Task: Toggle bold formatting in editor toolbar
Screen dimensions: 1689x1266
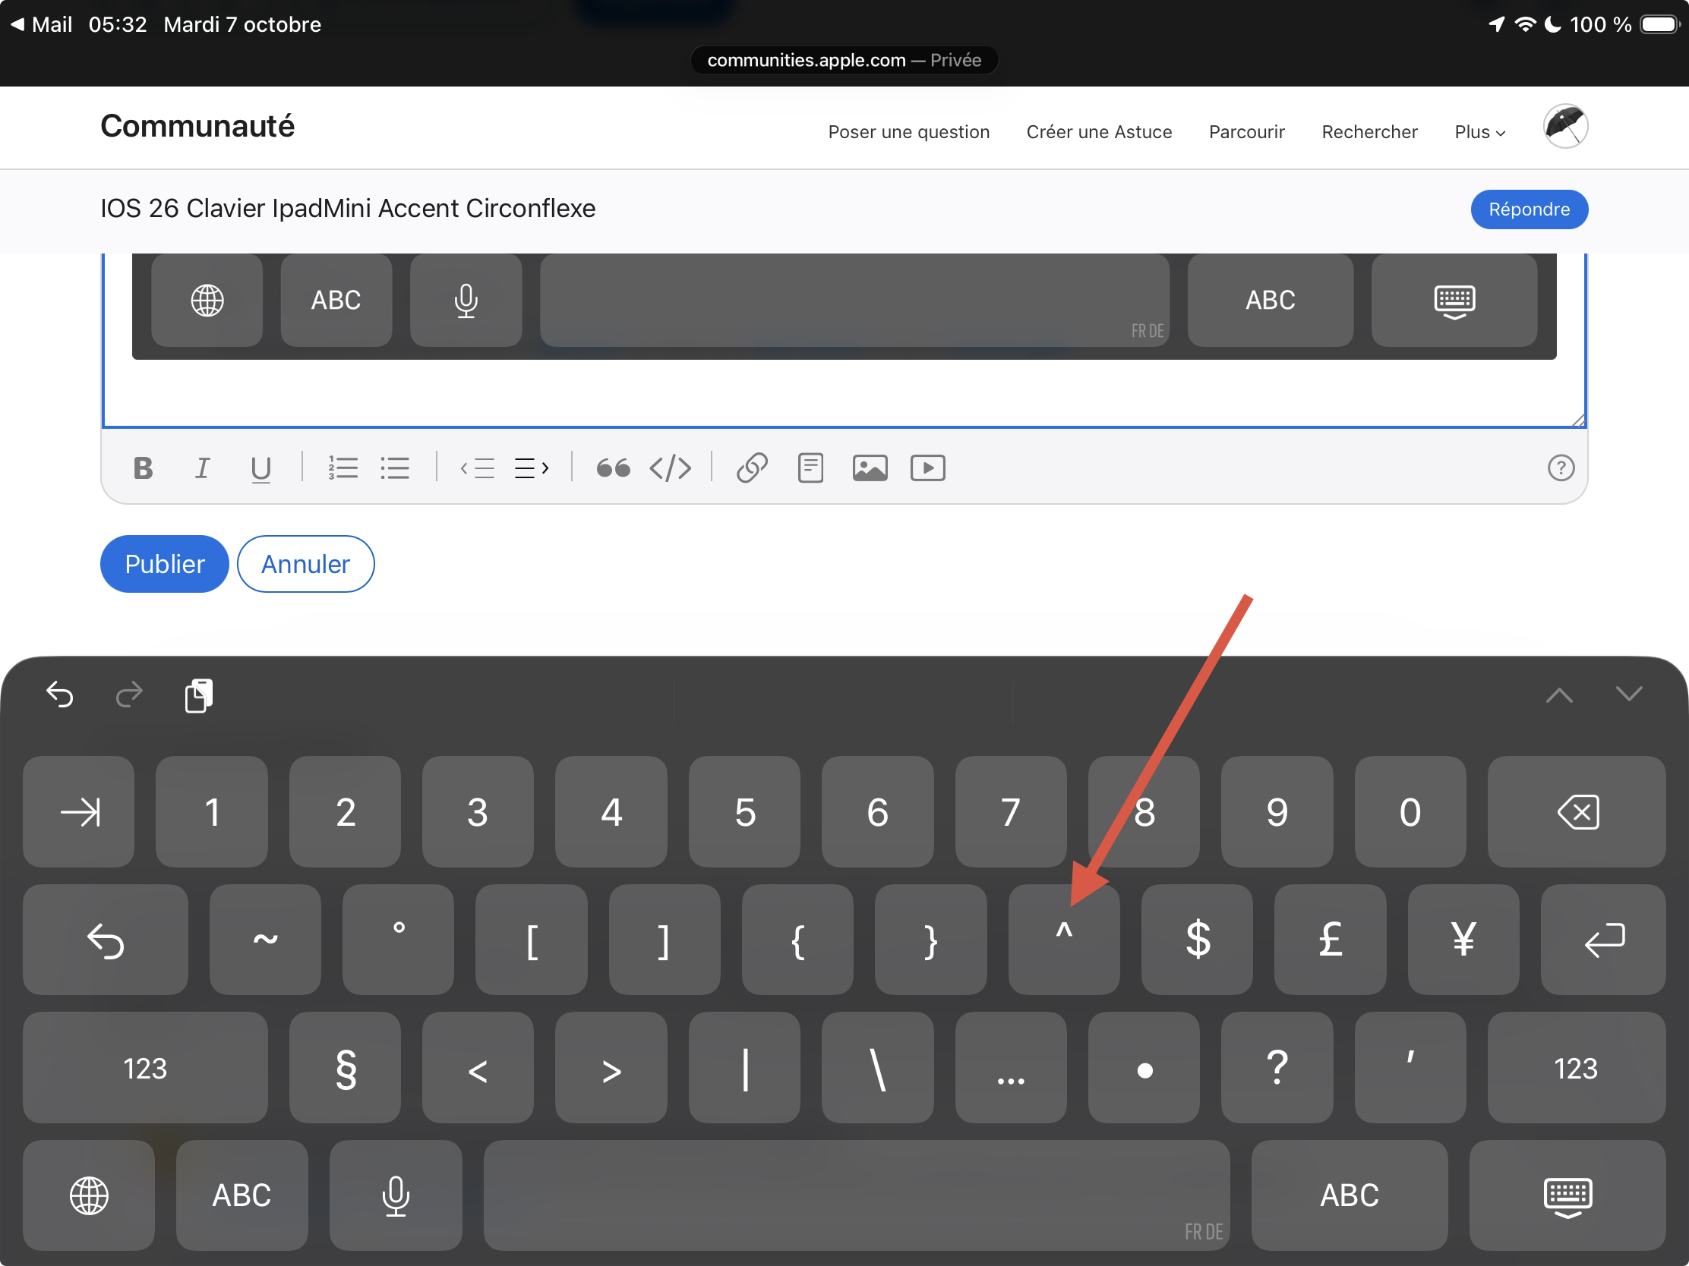Action: click(x=143, y=468)
